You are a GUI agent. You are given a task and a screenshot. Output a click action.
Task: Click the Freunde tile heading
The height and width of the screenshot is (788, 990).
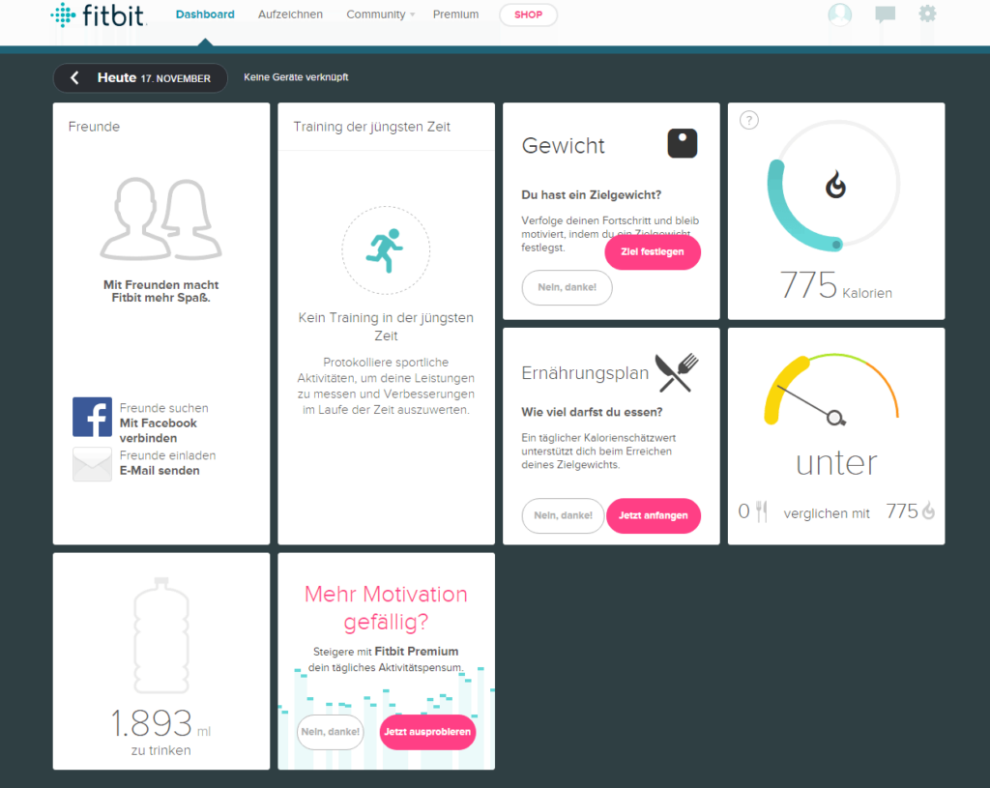point(94,127)
